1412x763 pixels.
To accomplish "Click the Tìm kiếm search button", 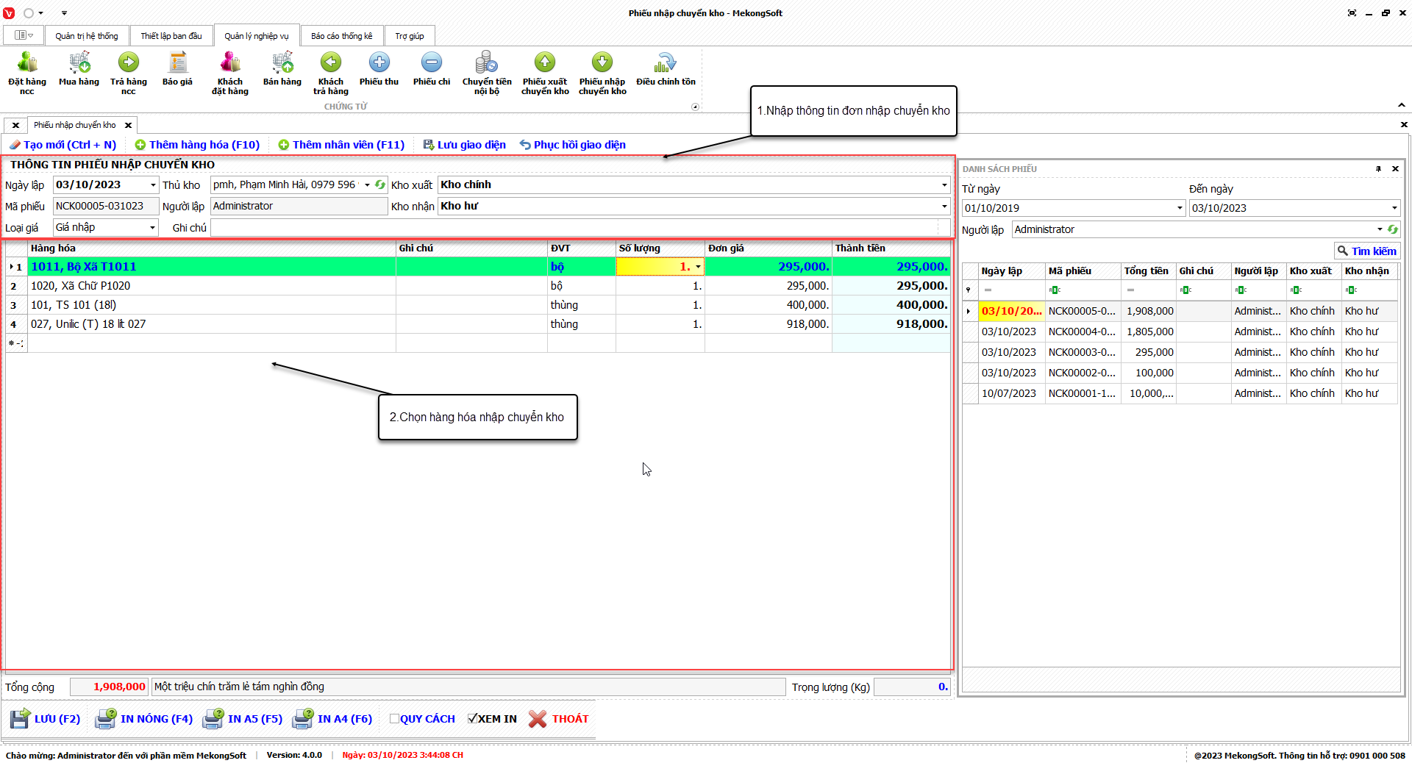I will pos(1366,251).
